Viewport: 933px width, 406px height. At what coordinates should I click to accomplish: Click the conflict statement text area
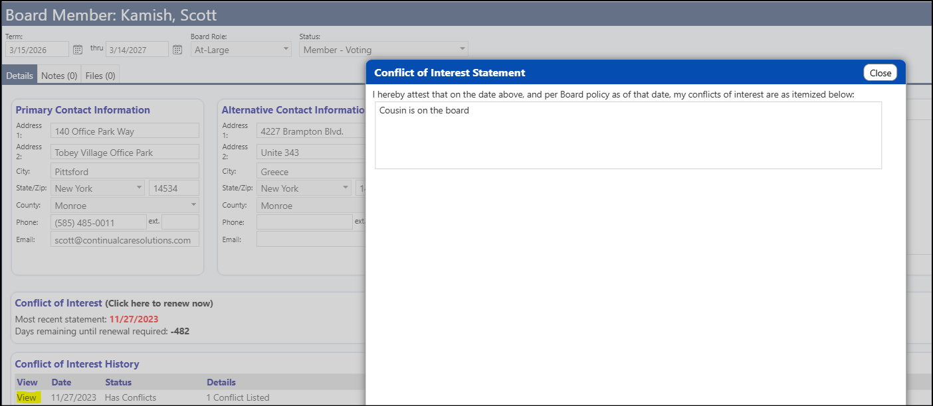click(x=628, y=135)
